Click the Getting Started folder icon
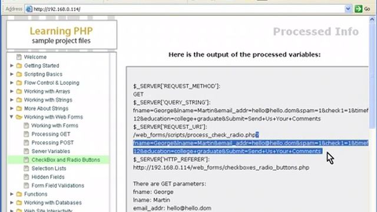This screenshot has width=377, height=212. pyautogui.click(x=19, y=65)
